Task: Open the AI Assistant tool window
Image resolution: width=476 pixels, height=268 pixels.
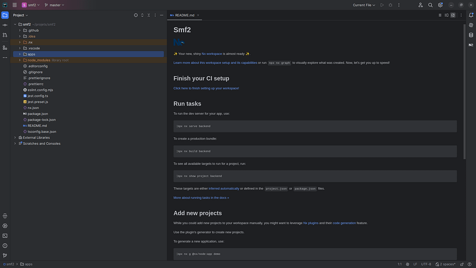Action: [471, 25]
